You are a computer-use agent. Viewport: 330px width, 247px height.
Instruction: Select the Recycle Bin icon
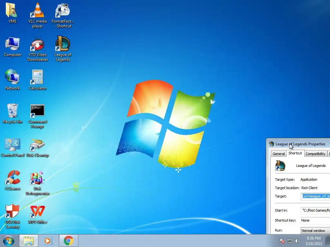click(x=12, y=114)
